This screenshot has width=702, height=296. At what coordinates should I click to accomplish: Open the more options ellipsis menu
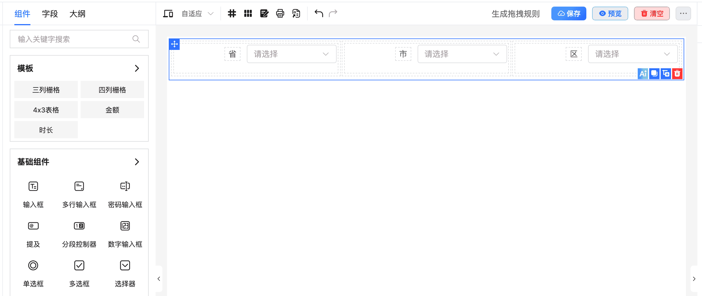point(683,13)
